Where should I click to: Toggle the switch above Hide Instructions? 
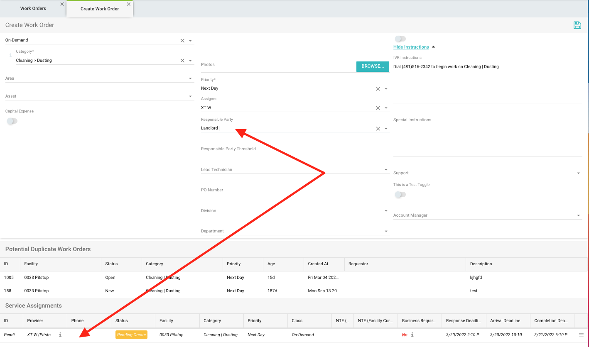coord(400,39)
